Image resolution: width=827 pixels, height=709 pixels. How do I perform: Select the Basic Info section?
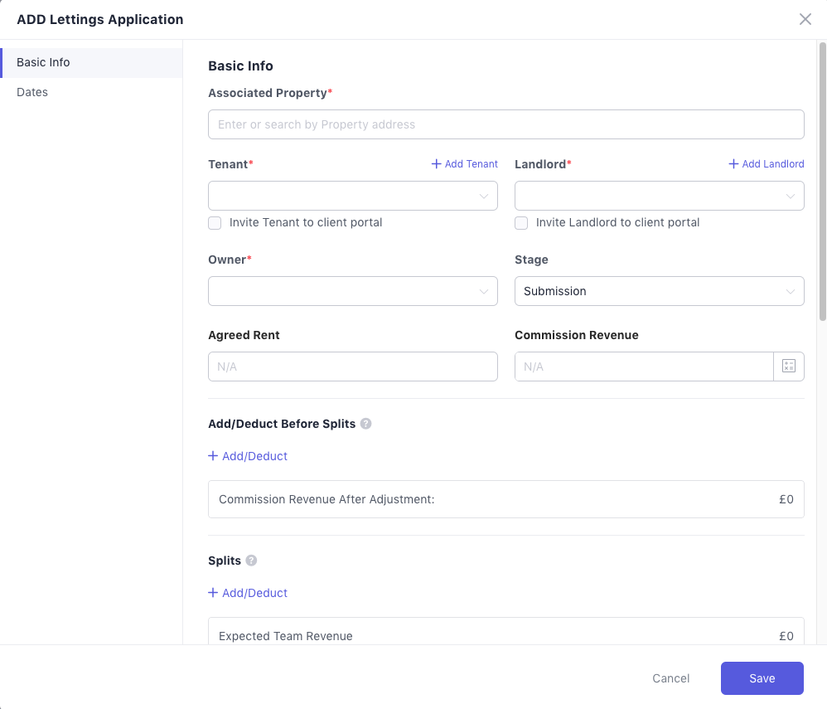pos(43,62)
